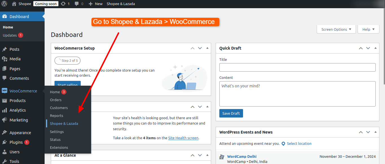Collapse the WooCommerce Setup panel
This screenshot has width=385, height=164.
pos(207,48)
